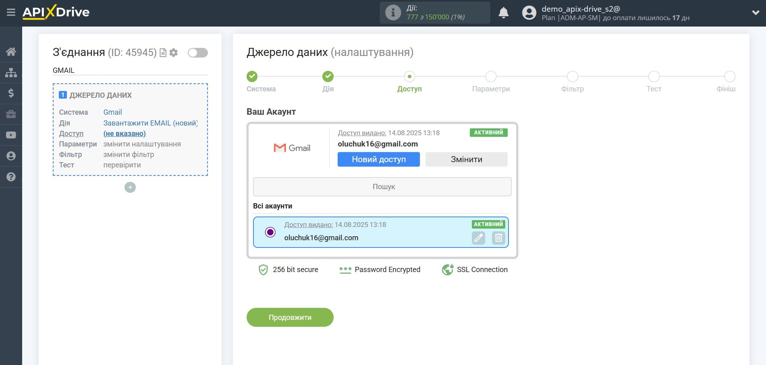
Task: Click the ApiX-Drive logo
Action: pyautogui.click(x=56, y=12)
